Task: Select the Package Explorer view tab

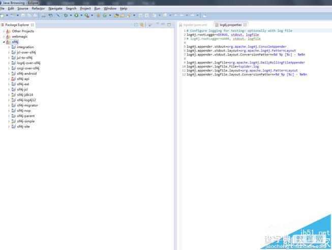Action: coord(17,25)
